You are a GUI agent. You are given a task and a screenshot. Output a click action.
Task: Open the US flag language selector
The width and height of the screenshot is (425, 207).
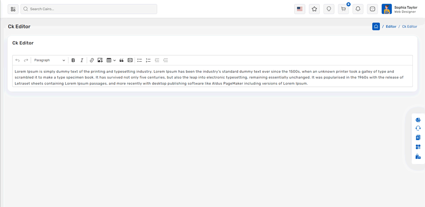point(300,9)
